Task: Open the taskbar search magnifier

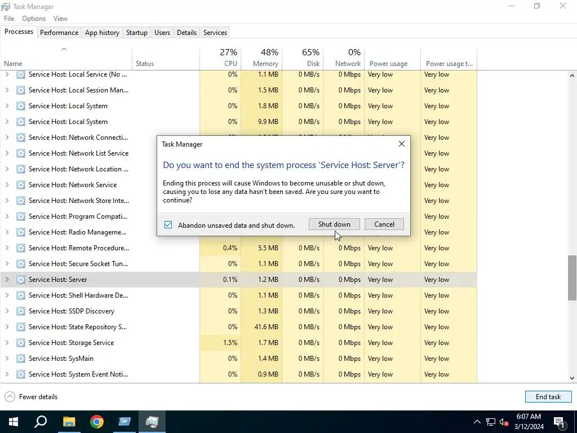Action: (x=41, y=422)
